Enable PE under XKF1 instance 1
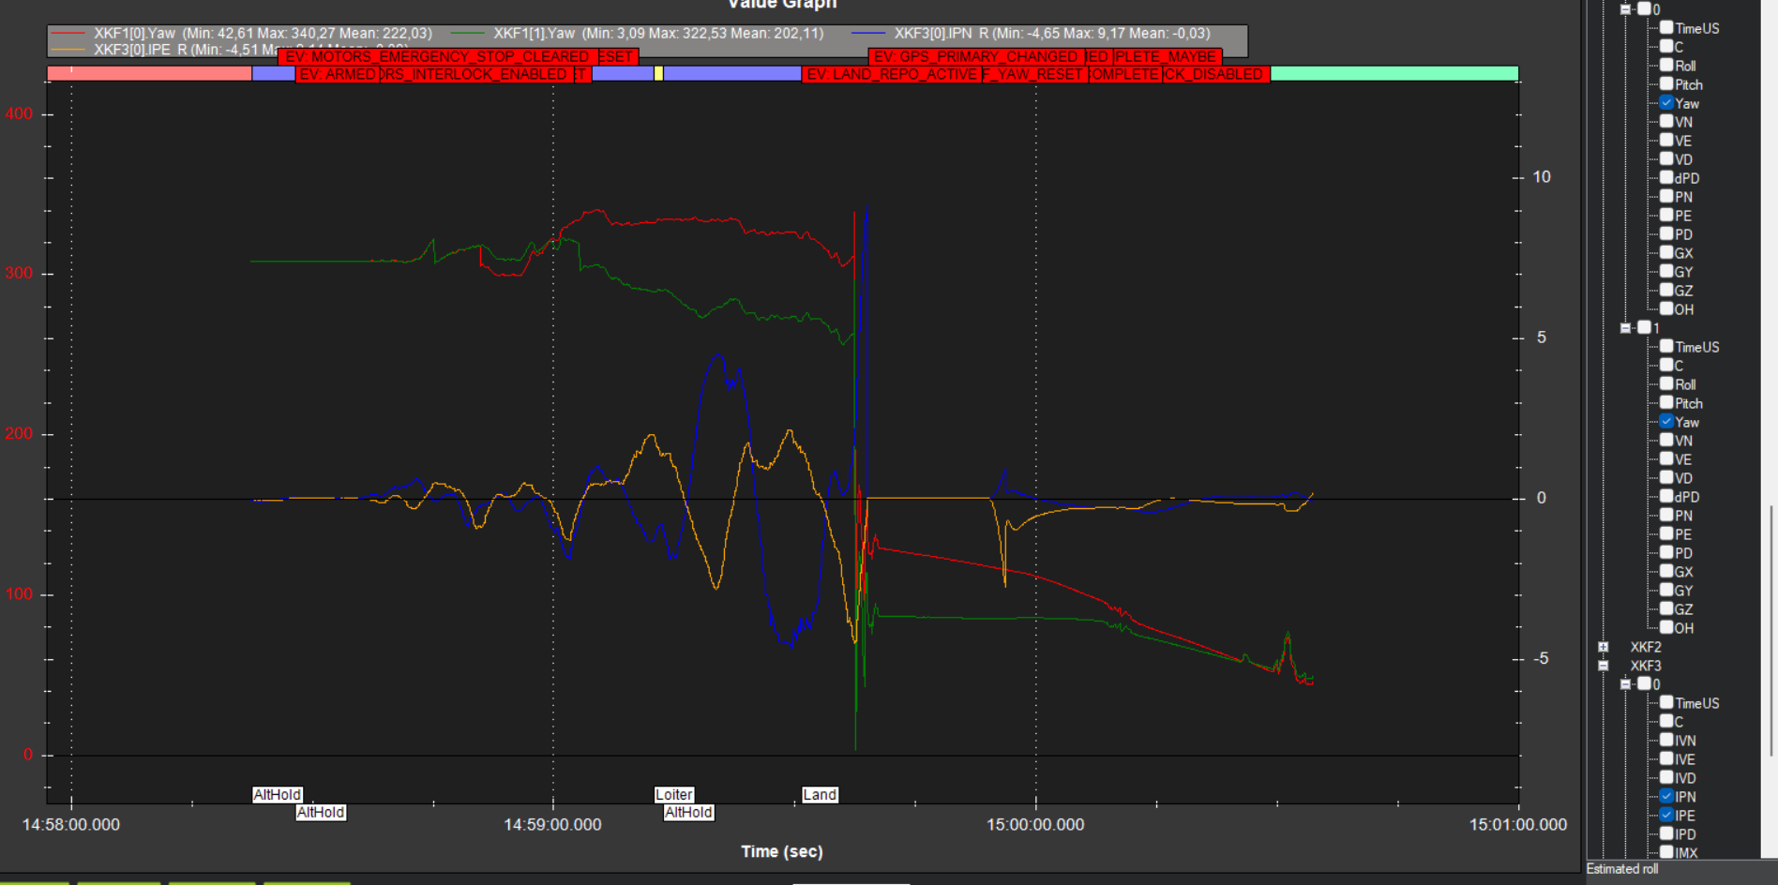 point(1666,534)
